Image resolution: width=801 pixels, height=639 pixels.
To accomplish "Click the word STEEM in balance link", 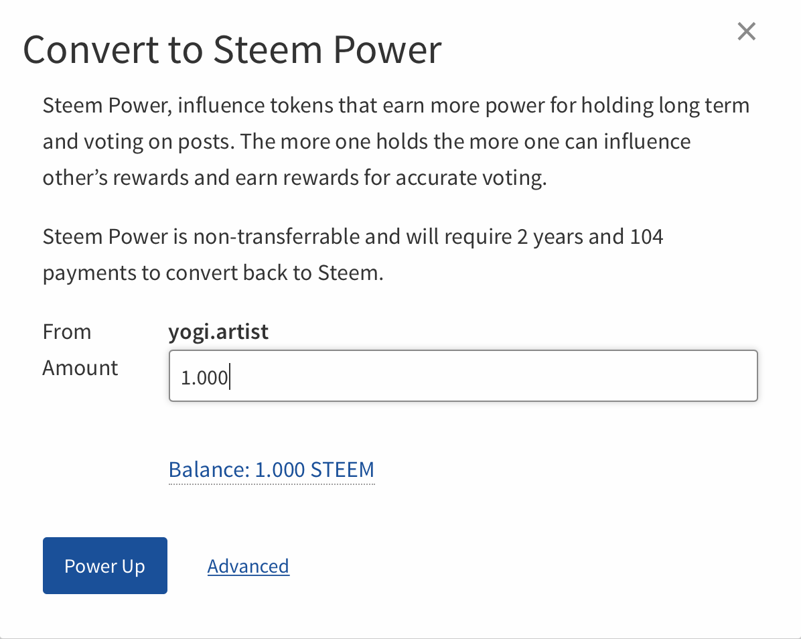I will 342,470.
